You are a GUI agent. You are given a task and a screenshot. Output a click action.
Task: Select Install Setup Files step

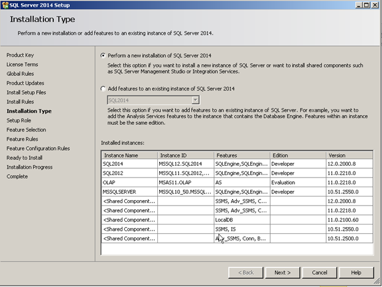26,92
